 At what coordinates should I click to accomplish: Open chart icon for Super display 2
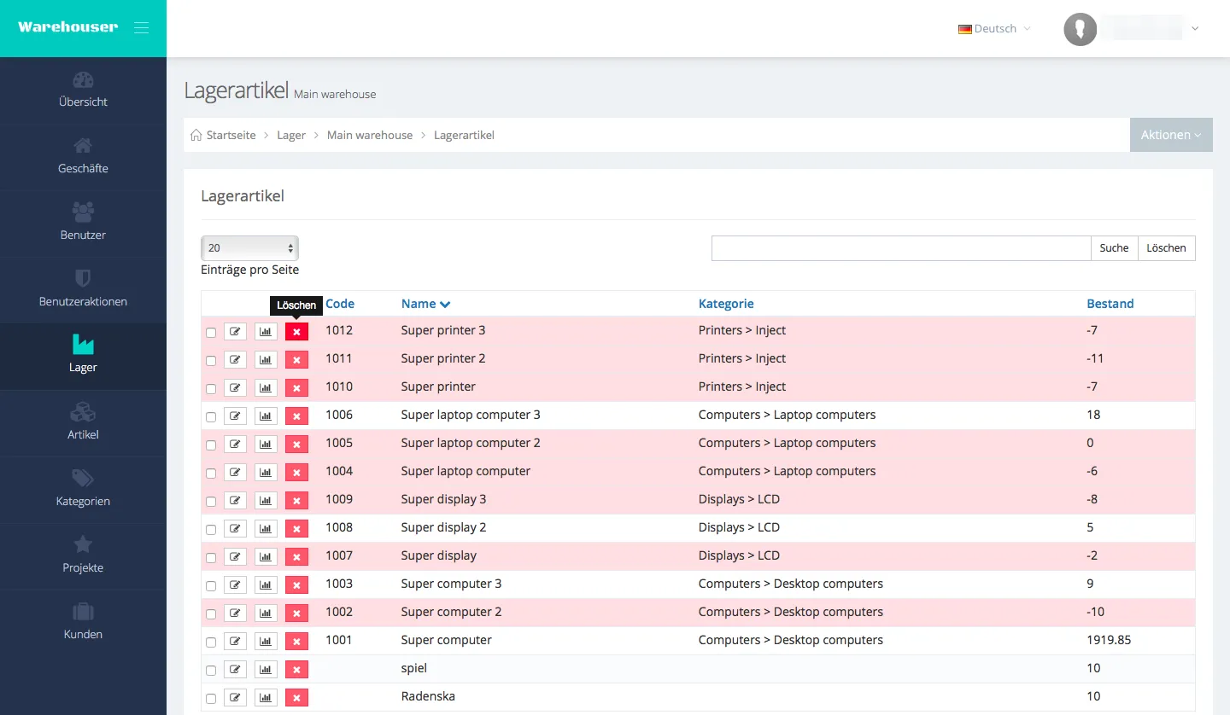[266, 529]
